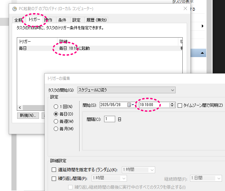The height and width of the screenshot is (191, 225).
Task: Switch to the 設定 tab
Action: [76, 20]
